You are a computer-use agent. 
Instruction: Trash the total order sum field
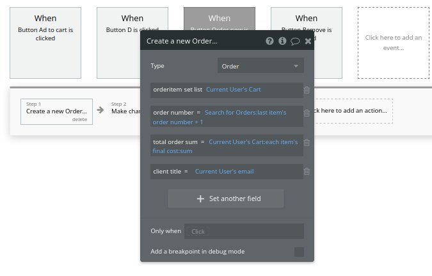coord(307,143)
